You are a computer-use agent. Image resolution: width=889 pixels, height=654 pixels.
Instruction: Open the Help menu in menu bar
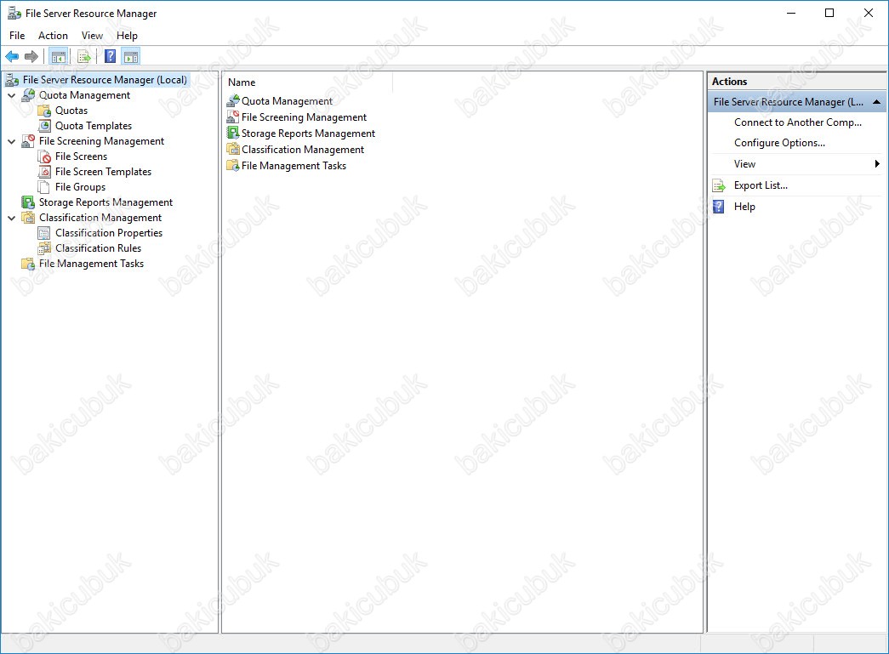coord(127,36)
